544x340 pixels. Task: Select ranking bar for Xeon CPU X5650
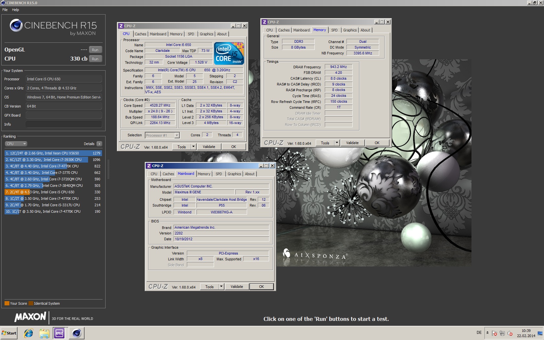[x=53, y=153]
